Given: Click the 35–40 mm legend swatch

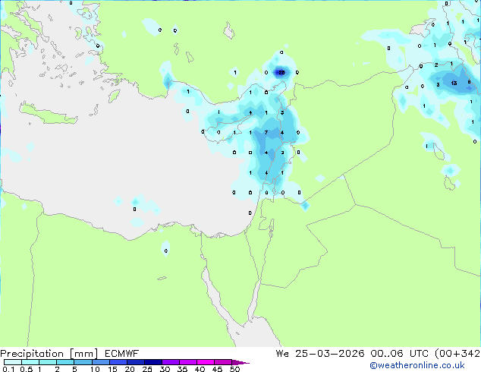Looking at the screenshot, I should [x=188, y=362].
